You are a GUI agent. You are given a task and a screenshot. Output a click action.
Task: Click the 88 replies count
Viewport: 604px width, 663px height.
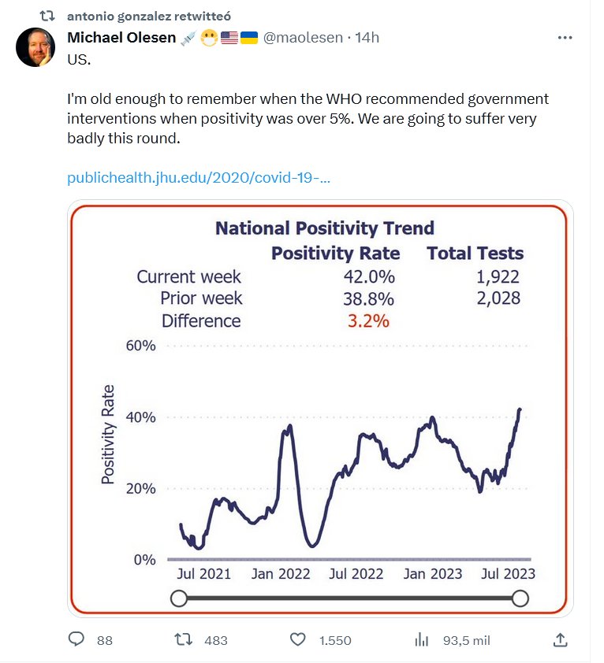(x=105, y=641)
